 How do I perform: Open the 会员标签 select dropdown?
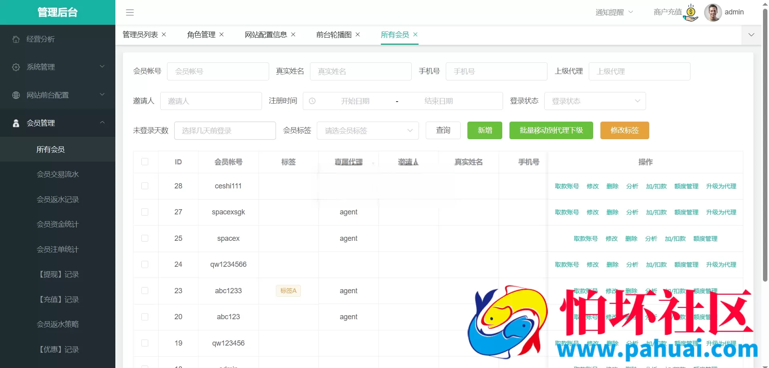click(x=368, y=130)
